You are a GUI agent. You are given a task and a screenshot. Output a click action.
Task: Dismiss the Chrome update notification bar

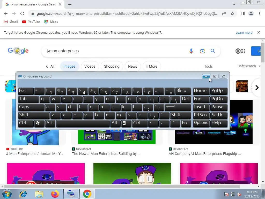click(259, 32)
